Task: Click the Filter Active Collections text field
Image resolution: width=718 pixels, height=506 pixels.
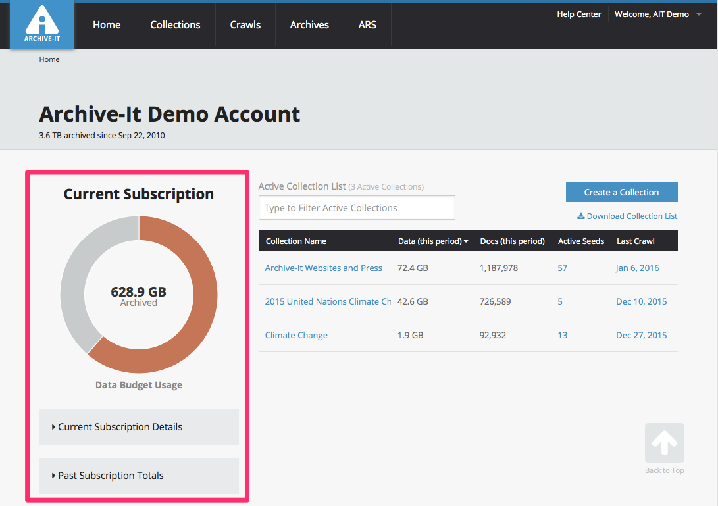Action: click(x=356, y=208)
